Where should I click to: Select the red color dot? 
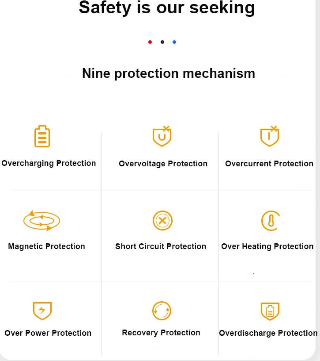[x=150, y=42]
